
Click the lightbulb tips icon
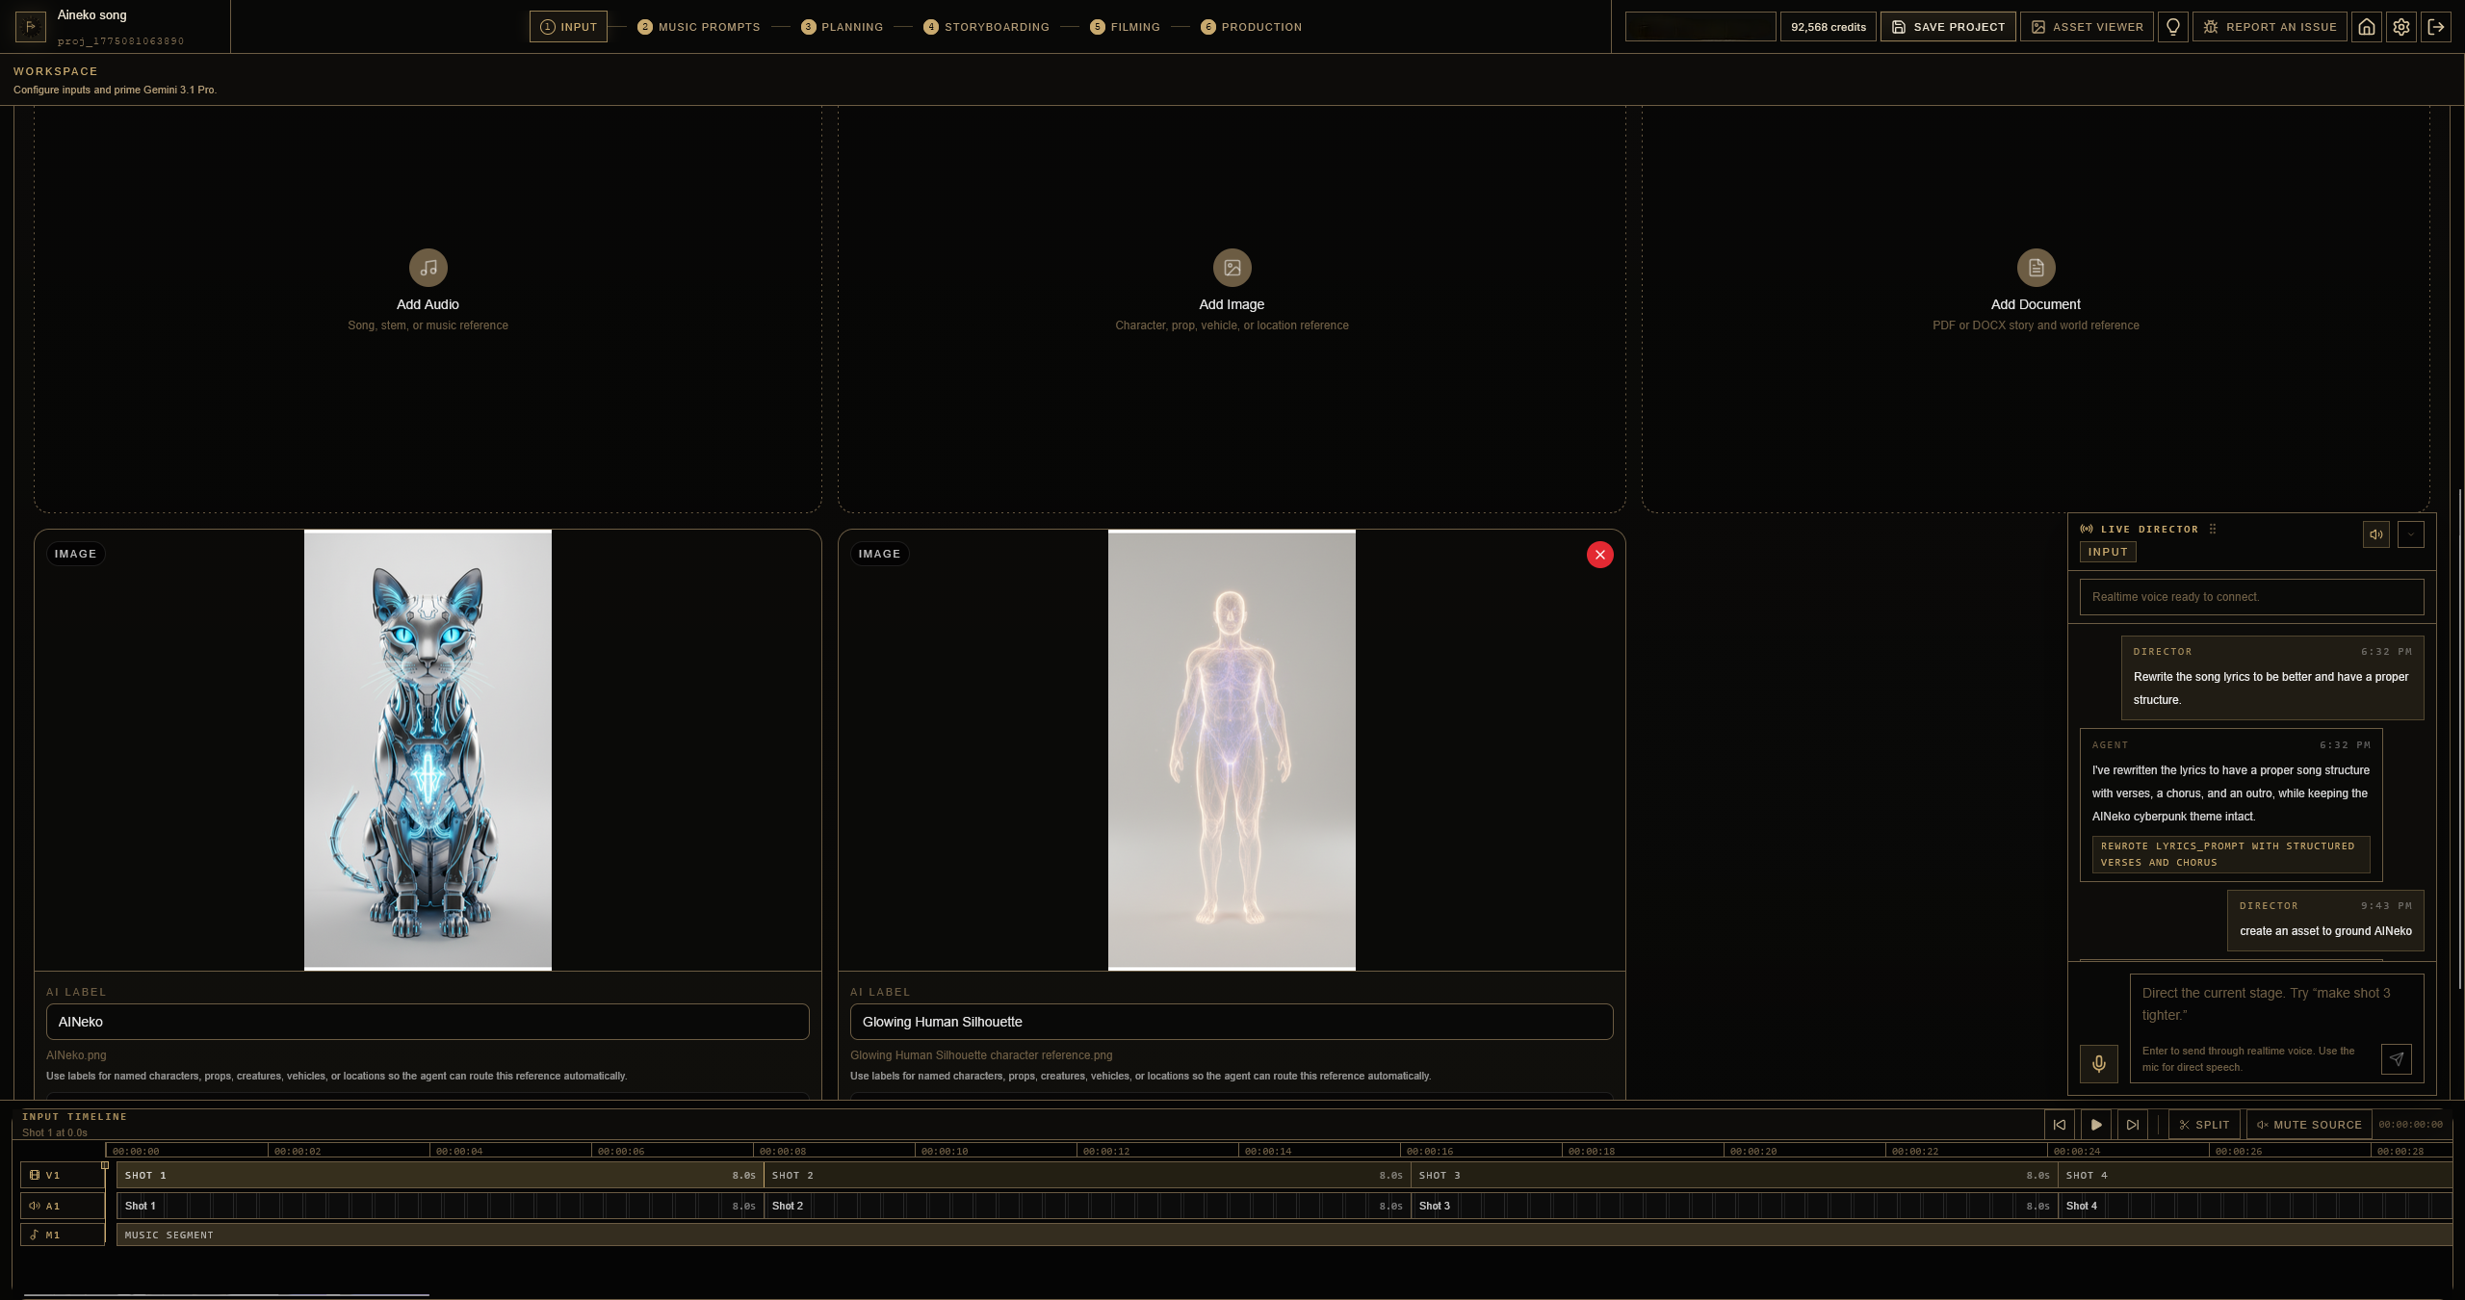click(2172, 27)
